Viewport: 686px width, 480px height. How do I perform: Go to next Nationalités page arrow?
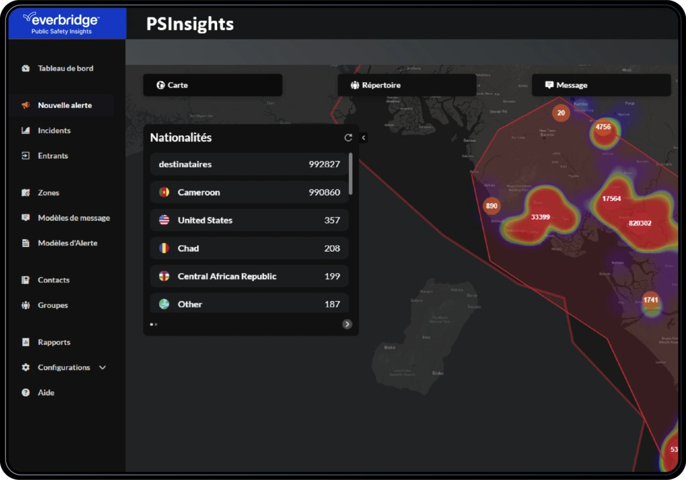(347, 324)
